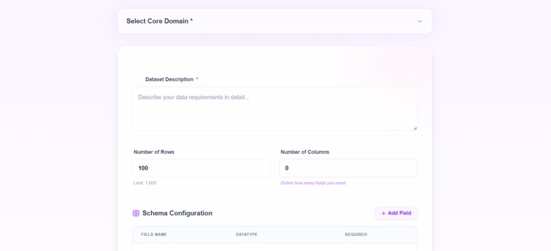Click the Schema Configuration table icon
This screenshot has width=551, height=251.
tap(136, 213)
